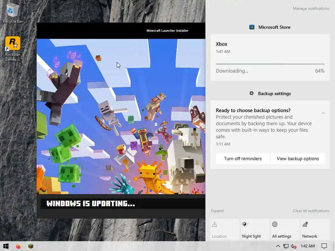Screen dimensions: 335x251
Task: Click the Minecraft installer artwork image
Action: click(x=121, y=116)
